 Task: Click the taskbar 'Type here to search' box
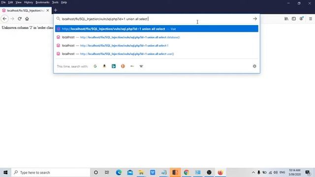point(50,173)
